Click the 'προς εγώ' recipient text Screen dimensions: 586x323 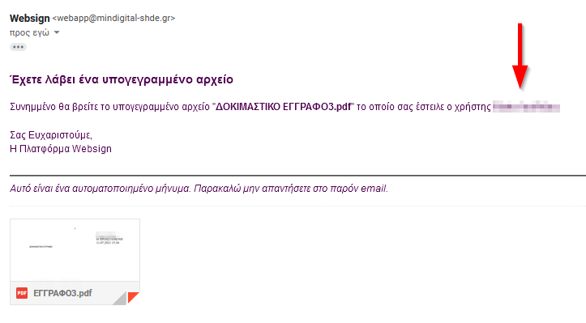[29, 33]
